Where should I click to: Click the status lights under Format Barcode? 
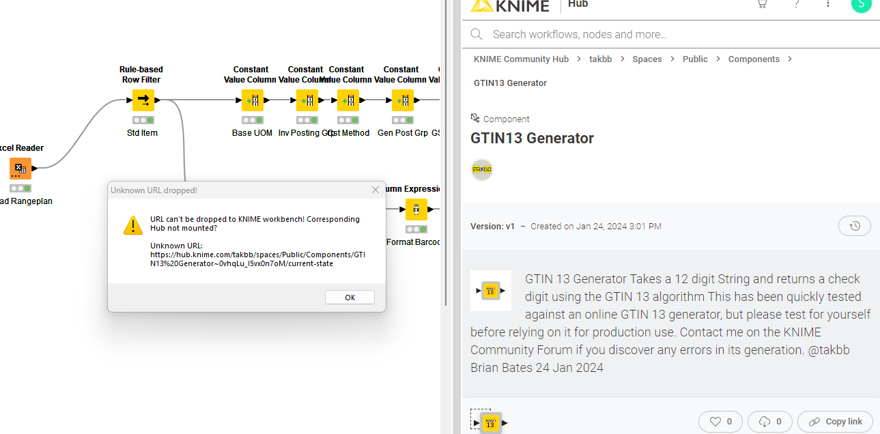point(416,229)
